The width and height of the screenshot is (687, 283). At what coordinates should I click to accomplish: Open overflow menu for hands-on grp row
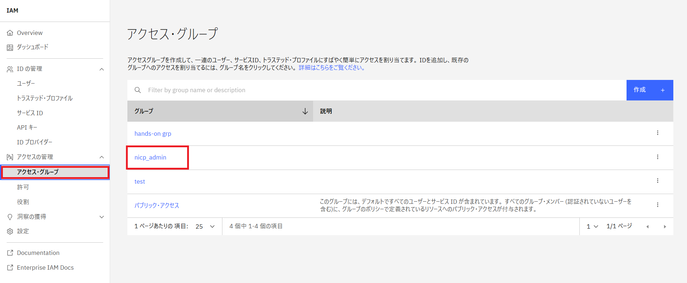pos(657,133)
